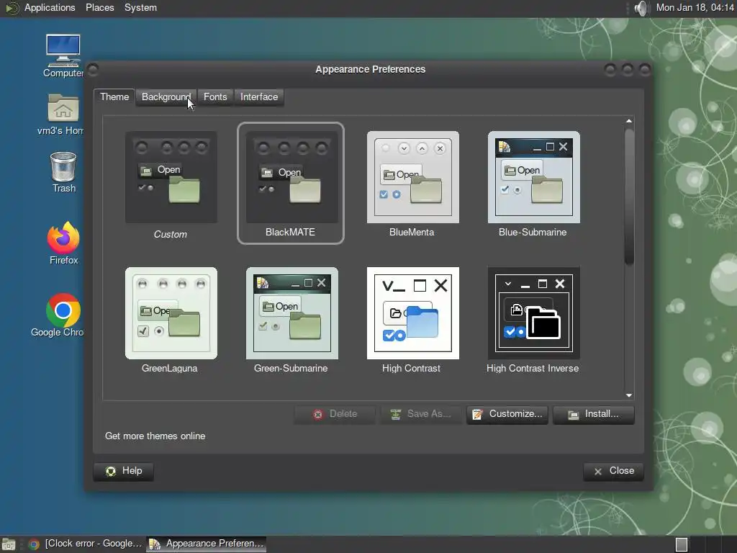Image resolution: width=737 pixels, height=553 pixels.
Task: Switch to Clock error Google Chrome taskbar window
Action: 85,544
